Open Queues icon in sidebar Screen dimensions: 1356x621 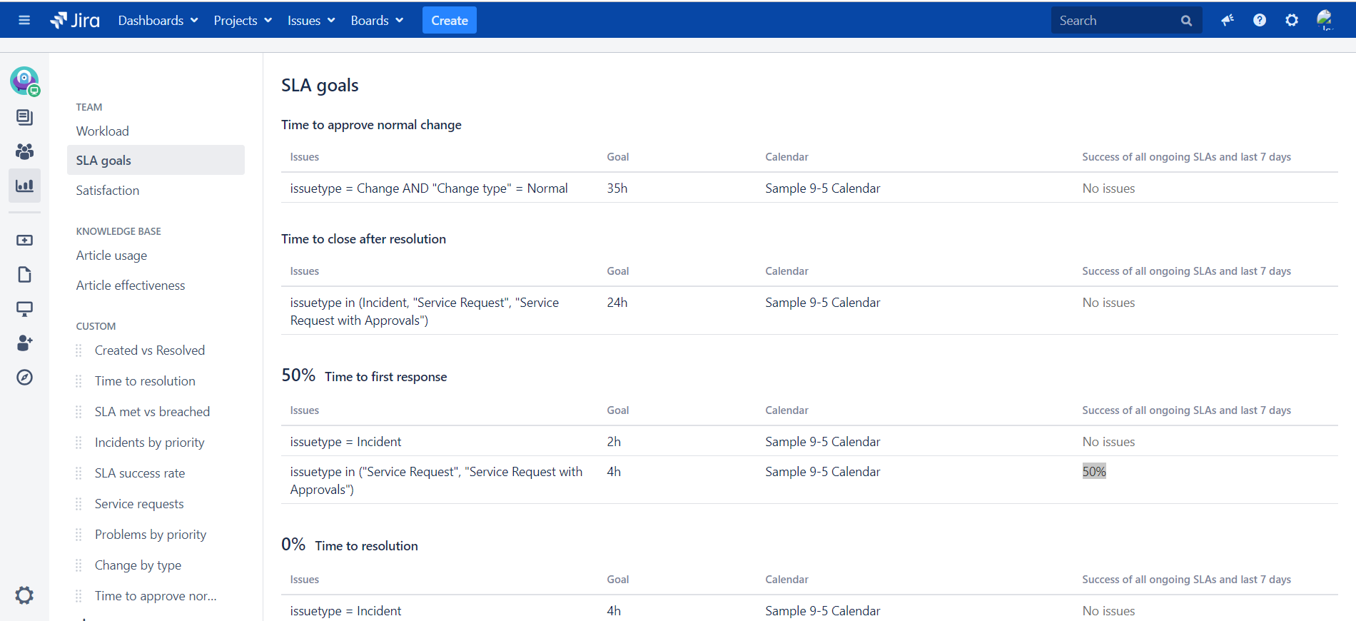coord(24,117)
